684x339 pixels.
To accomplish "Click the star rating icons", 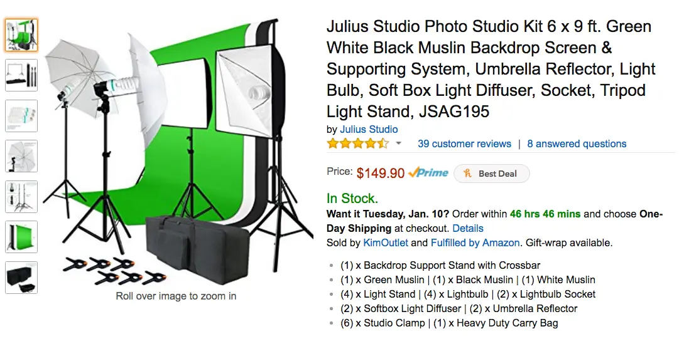I will pos(358,143).
